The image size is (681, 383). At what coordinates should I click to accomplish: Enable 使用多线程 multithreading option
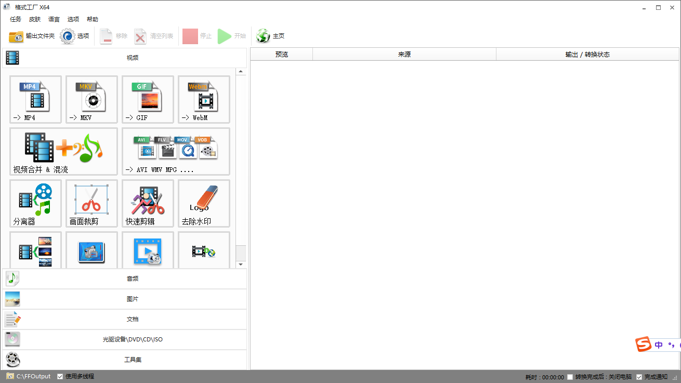click(x=61, y=376)
